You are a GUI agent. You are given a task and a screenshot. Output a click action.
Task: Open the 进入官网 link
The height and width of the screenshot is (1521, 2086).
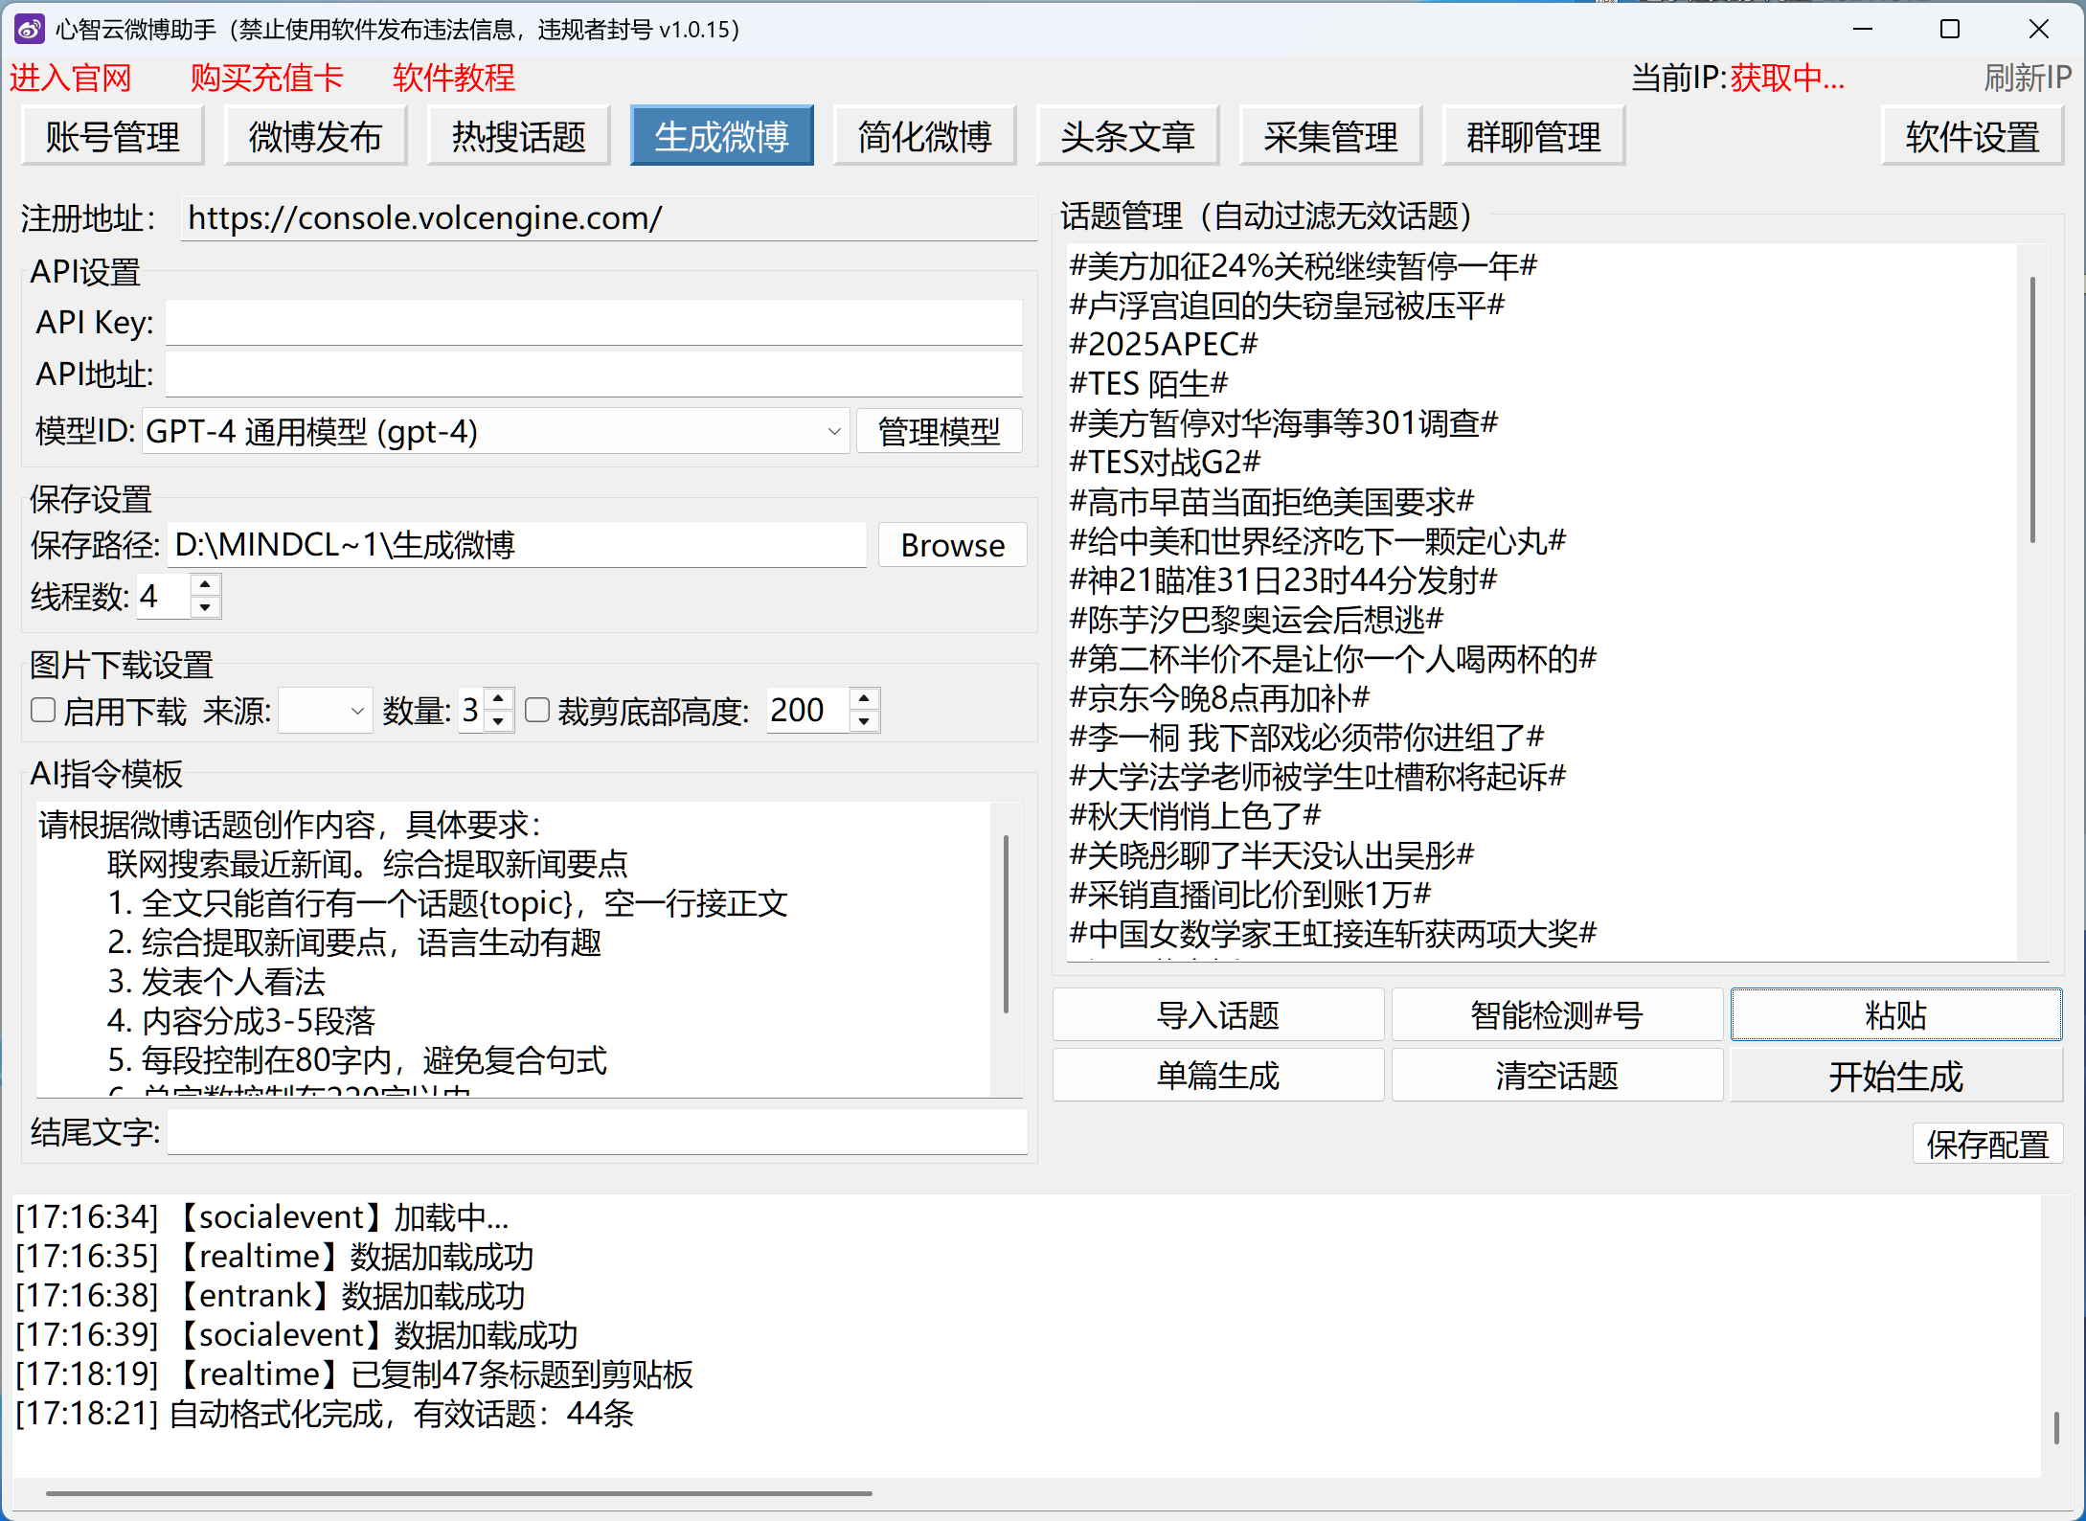[x=70, y=78]
